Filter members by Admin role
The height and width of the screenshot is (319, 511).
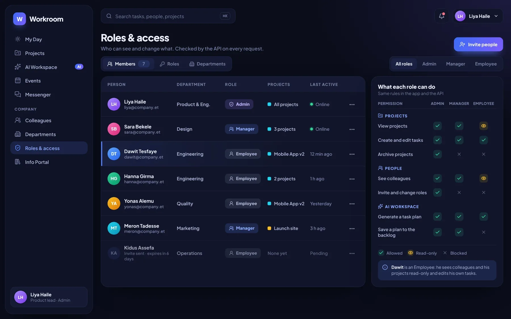click(429, 64)
